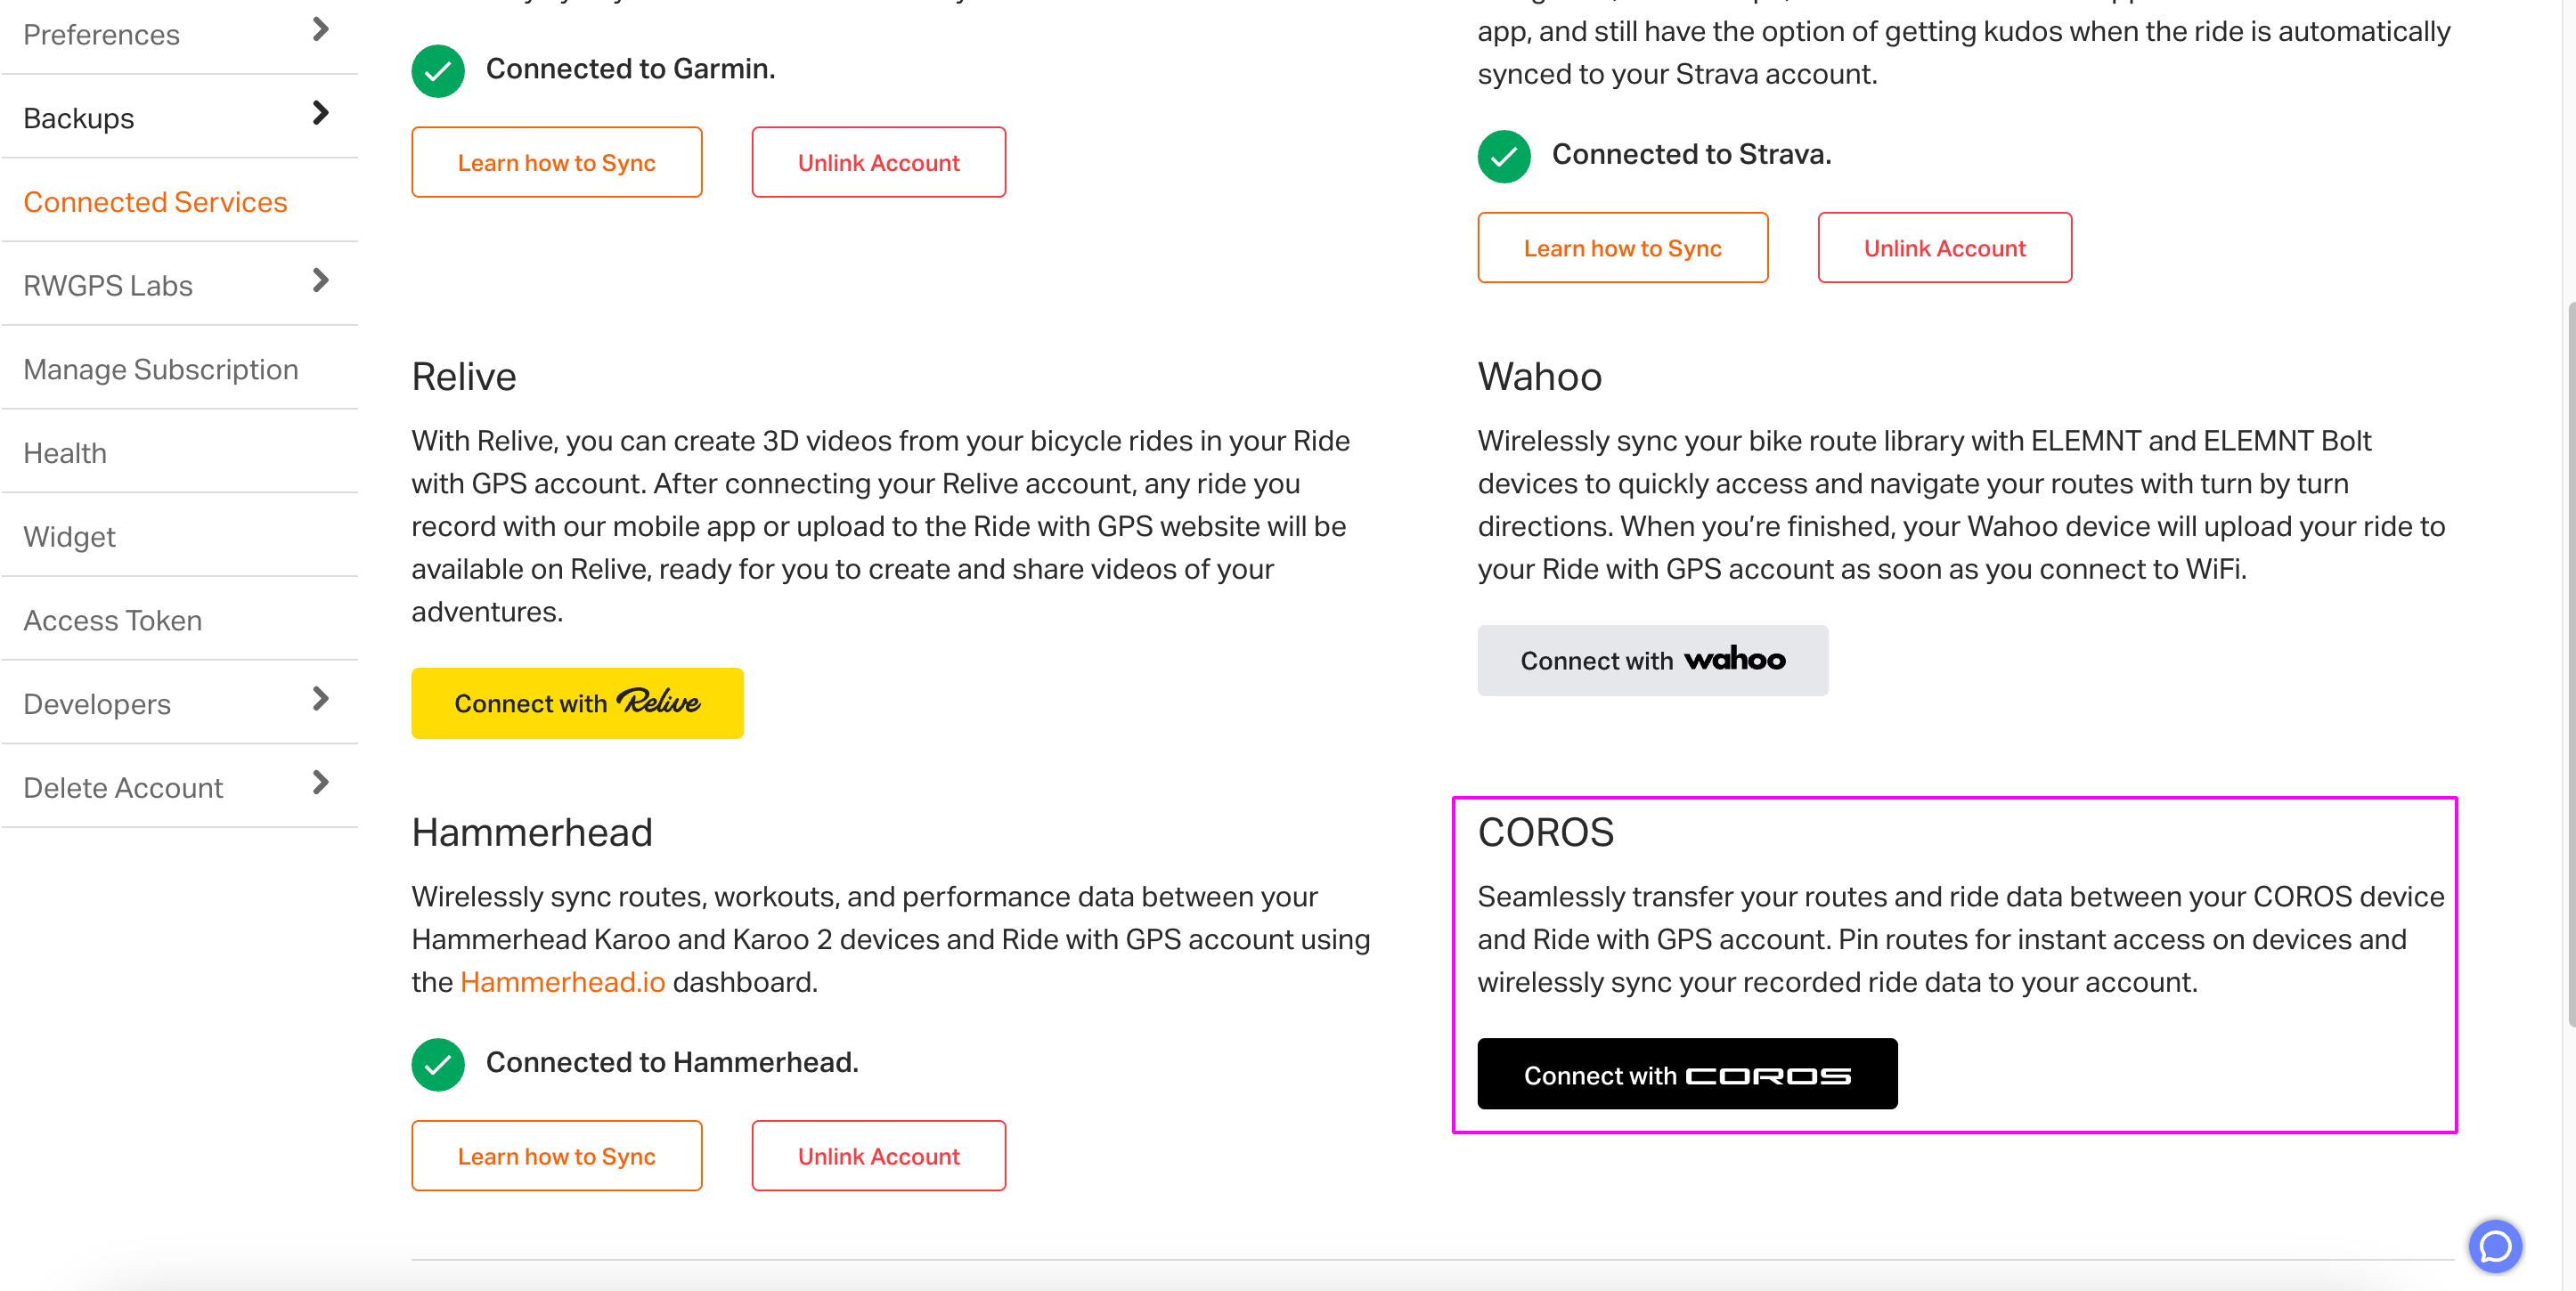Expand the Delete Account chevron arrow

coord(320,783)
